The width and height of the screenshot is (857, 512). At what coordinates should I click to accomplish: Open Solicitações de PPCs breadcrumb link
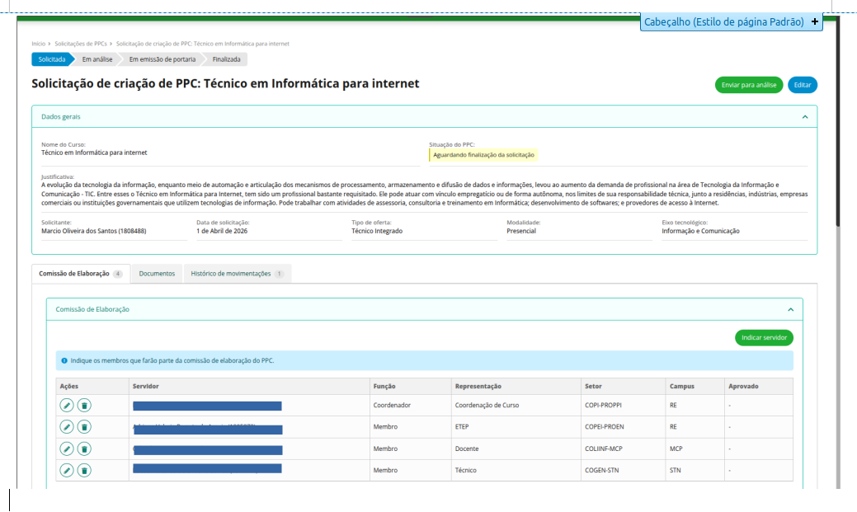click(80, 44)
